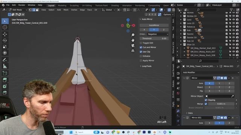Expand the Saurav collection in outliner
This screenshot has height=135, width=241.
click(181, 34)
